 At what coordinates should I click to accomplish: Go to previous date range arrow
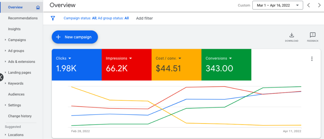309,5
